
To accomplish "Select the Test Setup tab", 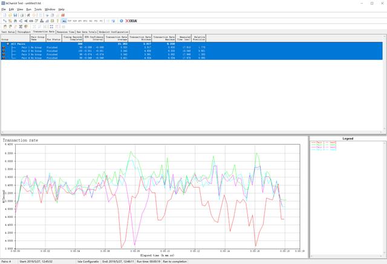I will (x=8, y=32).
